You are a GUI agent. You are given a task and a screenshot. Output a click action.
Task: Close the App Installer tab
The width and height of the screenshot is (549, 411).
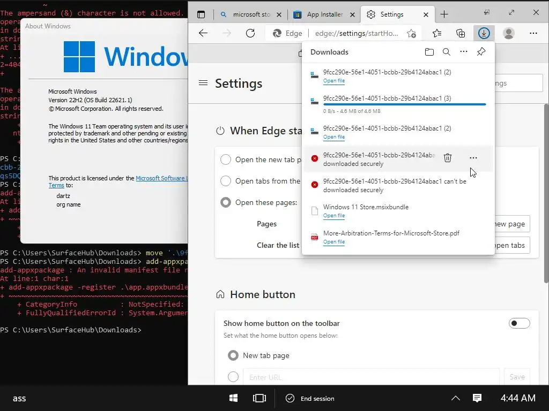pos(353,14)
